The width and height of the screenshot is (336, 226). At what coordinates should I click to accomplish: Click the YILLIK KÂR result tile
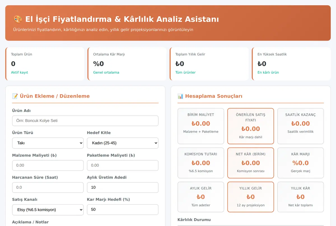coord(300,197)
